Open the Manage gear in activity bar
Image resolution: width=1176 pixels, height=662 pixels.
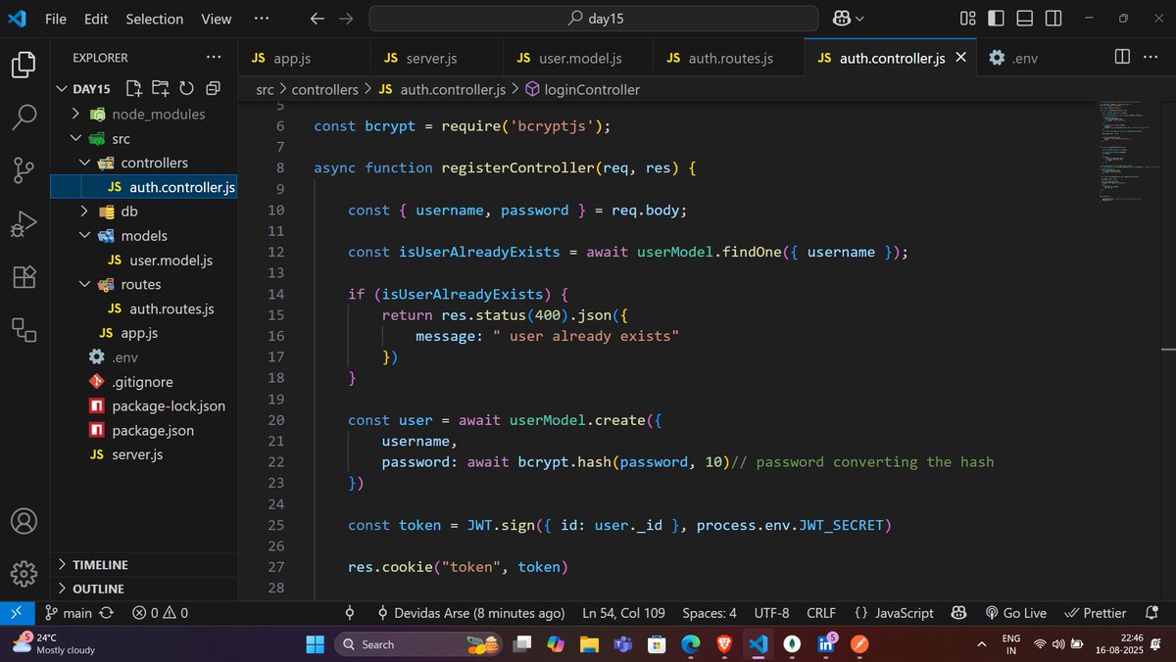[24, 573]
